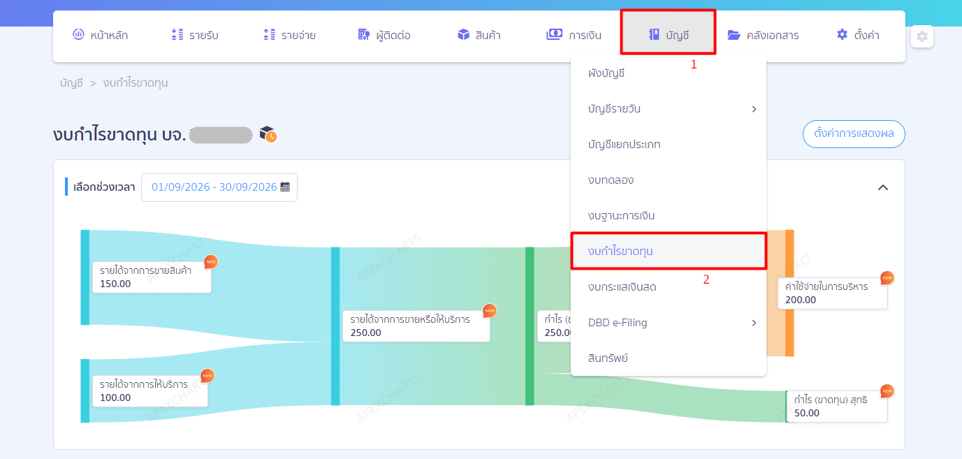Click the รายได้จากการขายสินค้า 150.00 chart label
The image size is (962, 459).
[152, 277]
